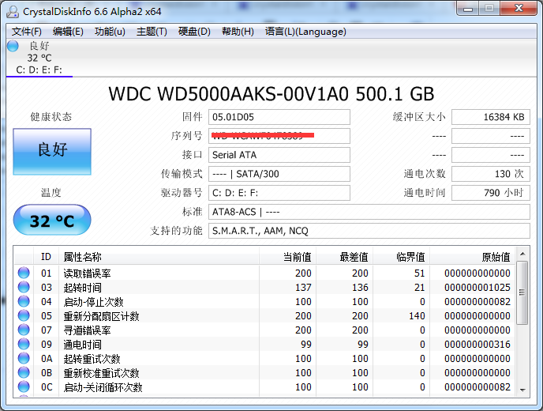543x411 pixels.
Task: Click status orb for attribute 0B 重新校准重试次数
Action: (24, 372)
